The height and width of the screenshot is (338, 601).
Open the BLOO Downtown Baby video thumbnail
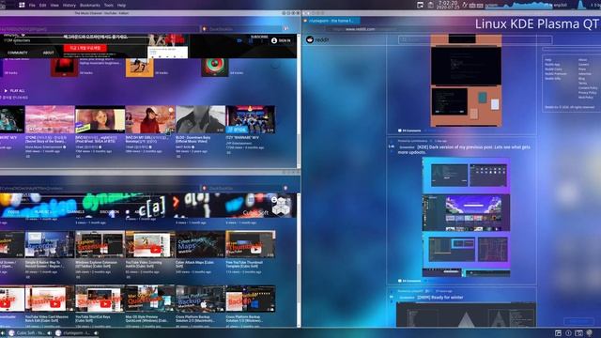200,119
